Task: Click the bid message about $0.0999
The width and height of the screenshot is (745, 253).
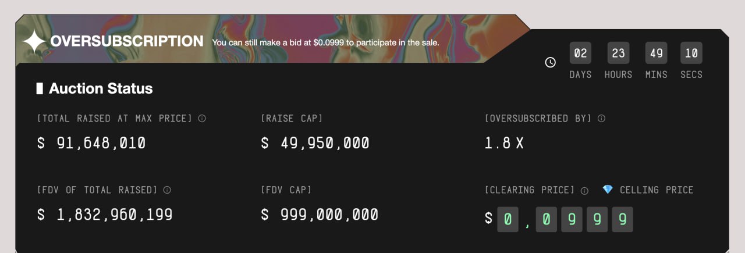Action: coord(325,42)
